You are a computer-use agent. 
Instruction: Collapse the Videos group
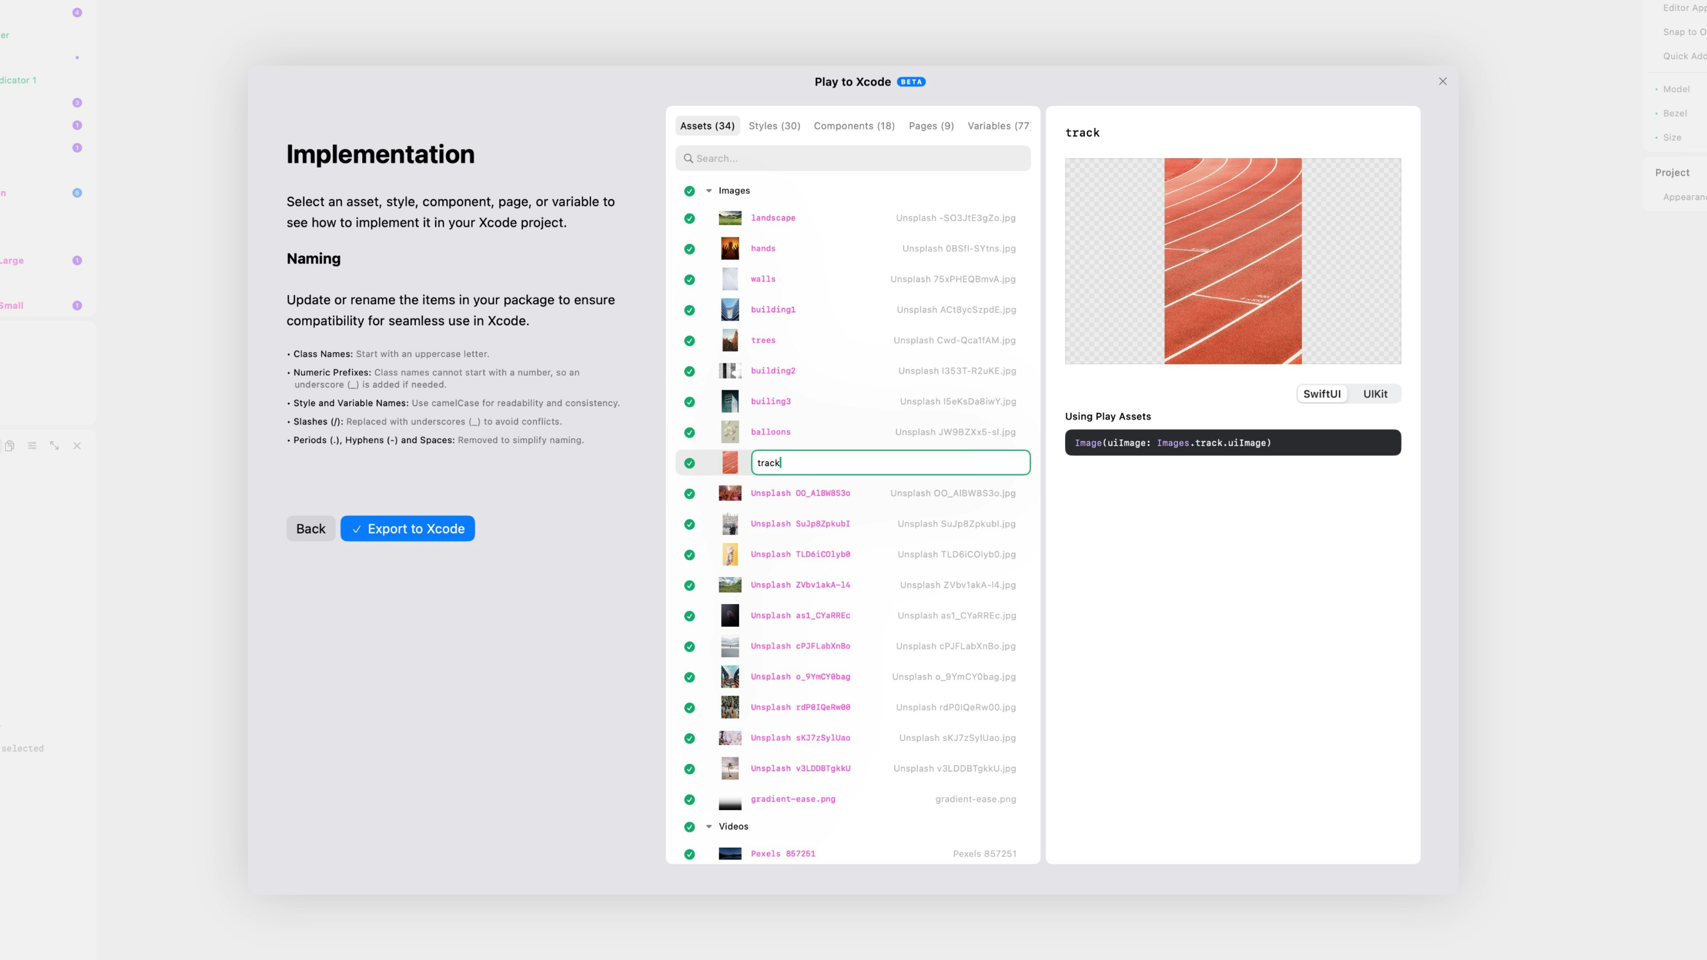coord(709,827)
